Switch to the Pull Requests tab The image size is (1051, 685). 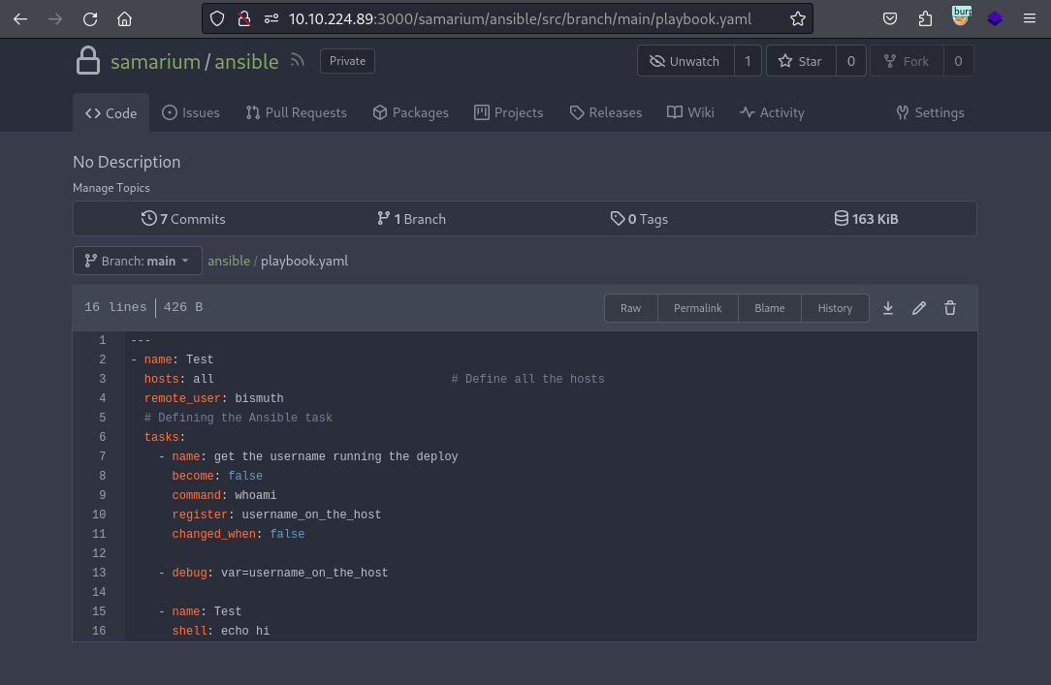(x=297, y=112)
